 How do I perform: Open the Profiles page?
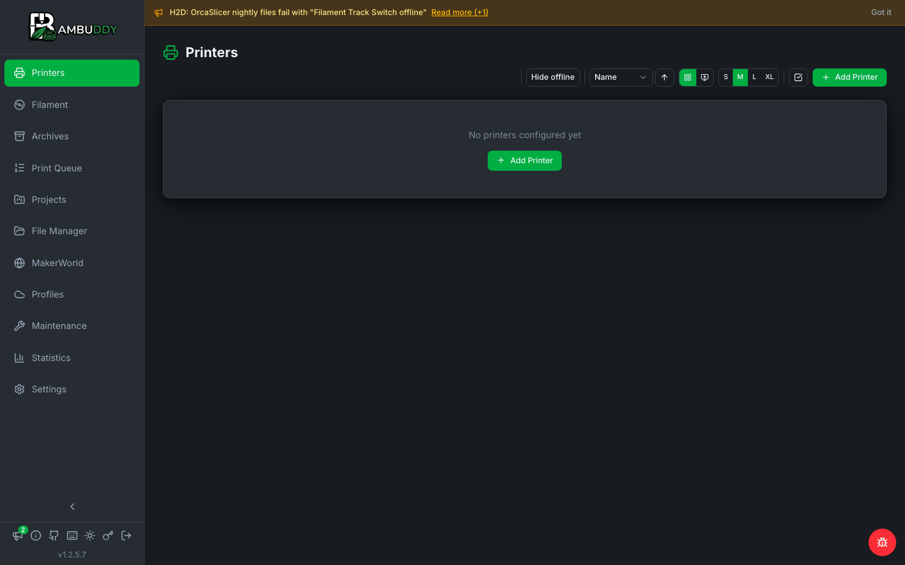point(72,294)
